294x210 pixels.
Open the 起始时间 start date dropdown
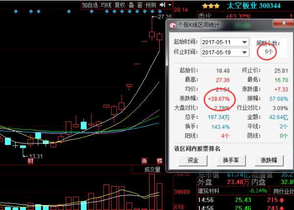coord(245,43)
